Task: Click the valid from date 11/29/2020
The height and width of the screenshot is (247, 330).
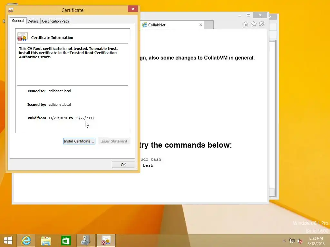Action: [x=58, y=118]
